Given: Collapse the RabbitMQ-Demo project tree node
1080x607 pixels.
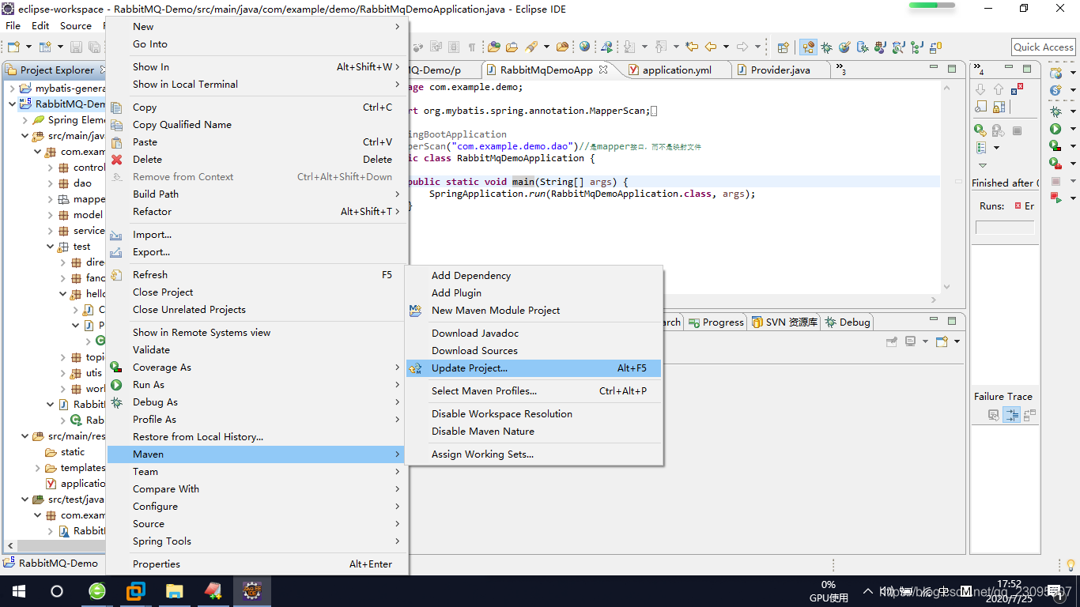Looking at the screenshot, I should pyautogui.click(x=12, y=104).
